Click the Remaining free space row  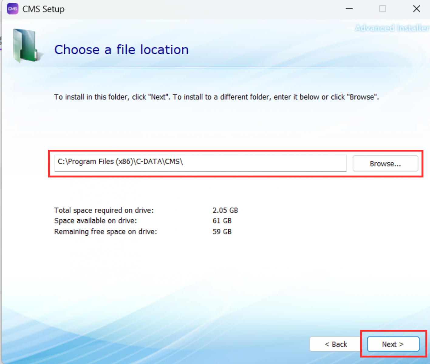click(x=105, y=231)
